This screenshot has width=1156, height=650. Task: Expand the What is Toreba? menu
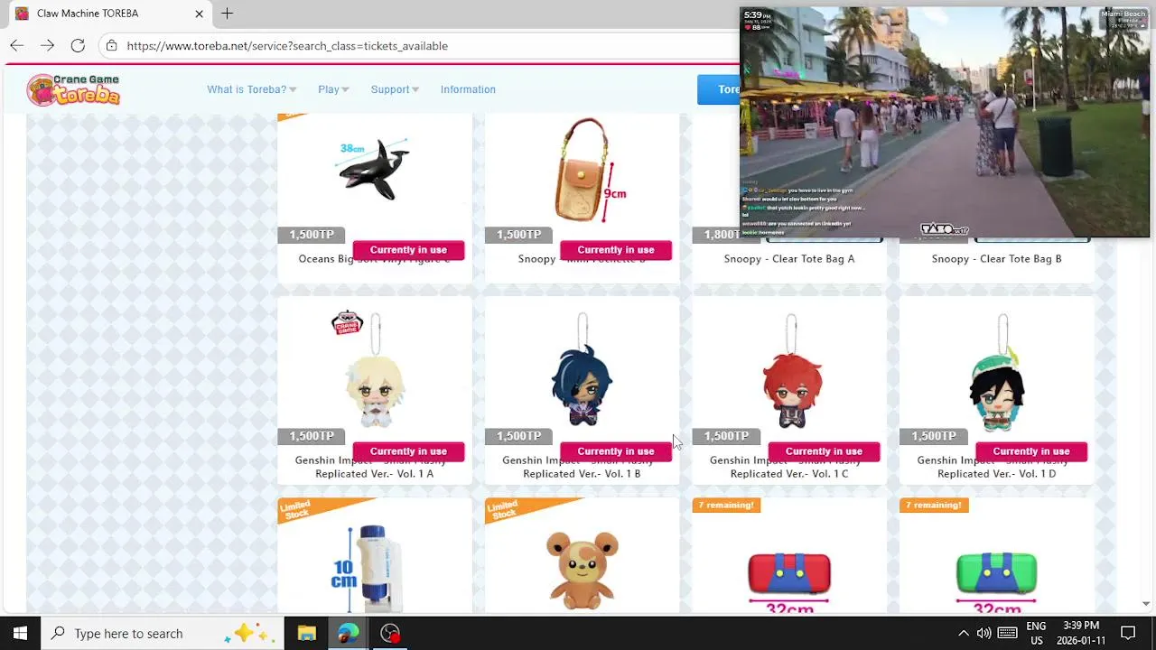coord(251,89)
